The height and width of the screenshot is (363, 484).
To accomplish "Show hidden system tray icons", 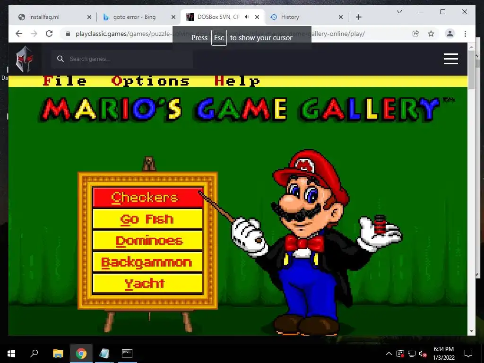I will coord(389,354).
